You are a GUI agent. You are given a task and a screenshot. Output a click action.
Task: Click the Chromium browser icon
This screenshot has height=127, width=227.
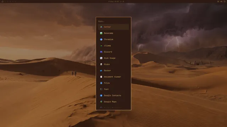coord(101,39)
